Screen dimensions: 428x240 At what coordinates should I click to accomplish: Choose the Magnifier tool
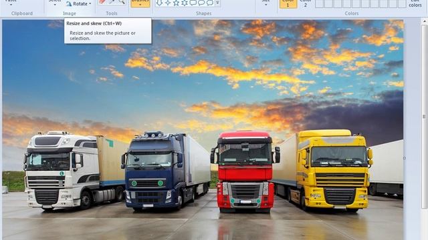click(x=122, y=1)
